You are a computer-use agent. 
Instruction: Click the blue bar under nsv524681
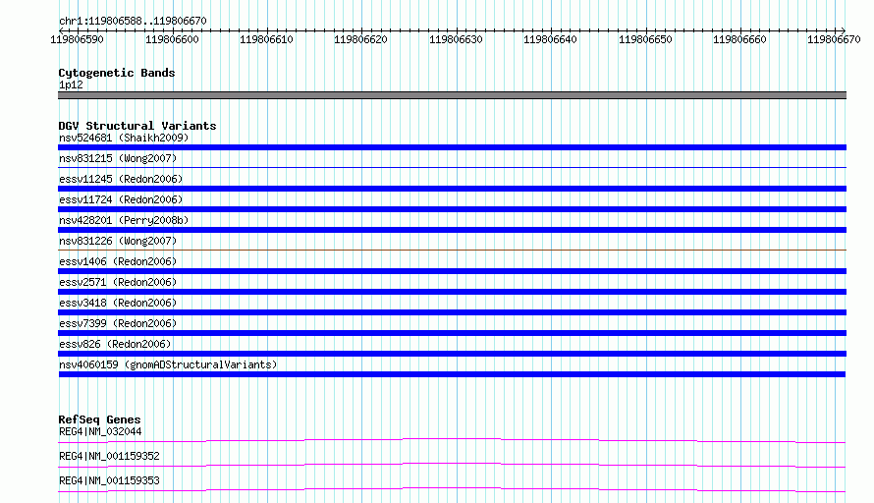pyautogui.click(x=452, y=147)
